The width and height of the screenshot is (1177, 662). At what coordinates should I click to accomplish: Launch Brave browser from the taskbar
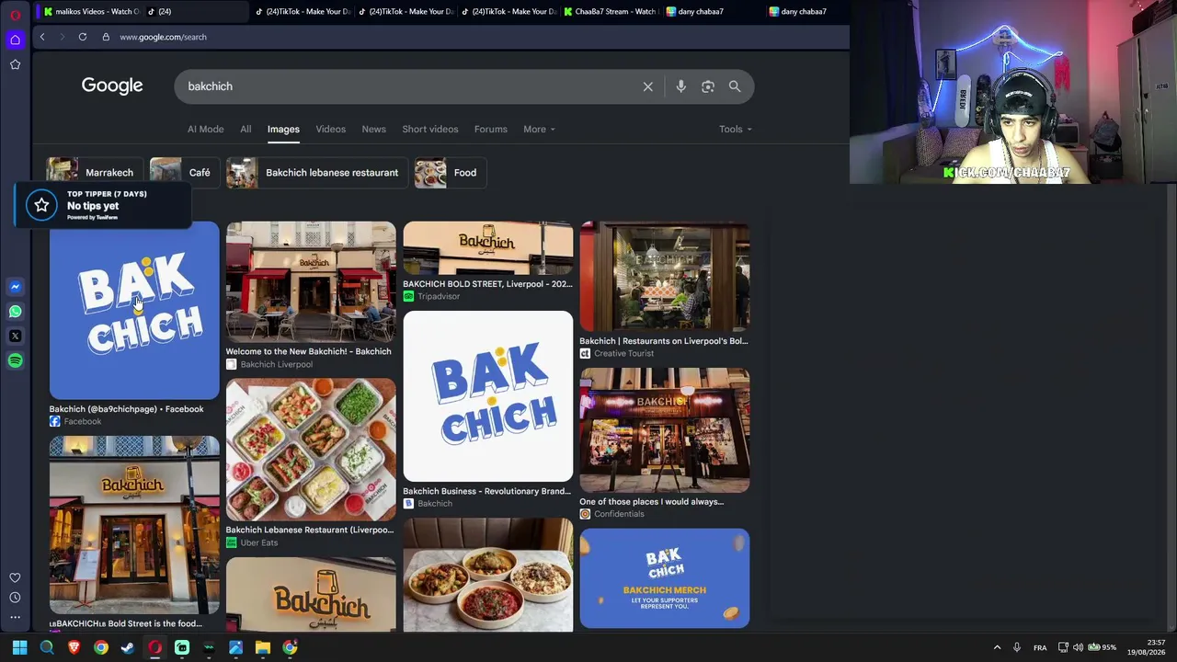pyautogui.click(x=74, y=647)
